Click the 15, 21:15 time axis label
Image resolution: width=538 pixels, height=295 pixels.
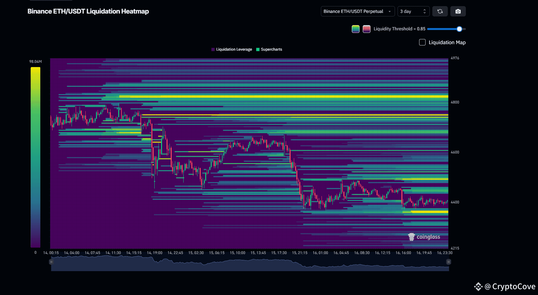(x=300, y=253)
